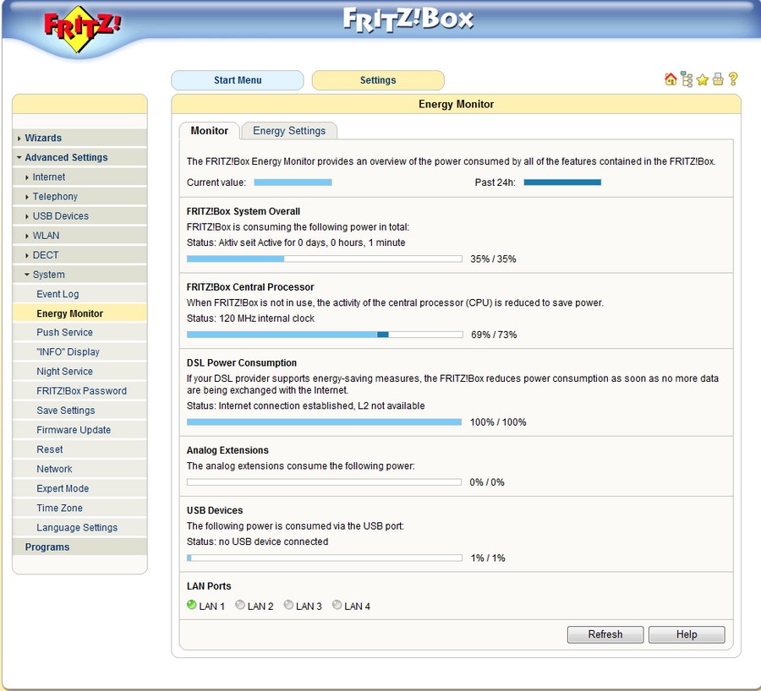Switch to the Energy Settings tab
Viewport: 761px width, 691px height.
click(289, 131)
